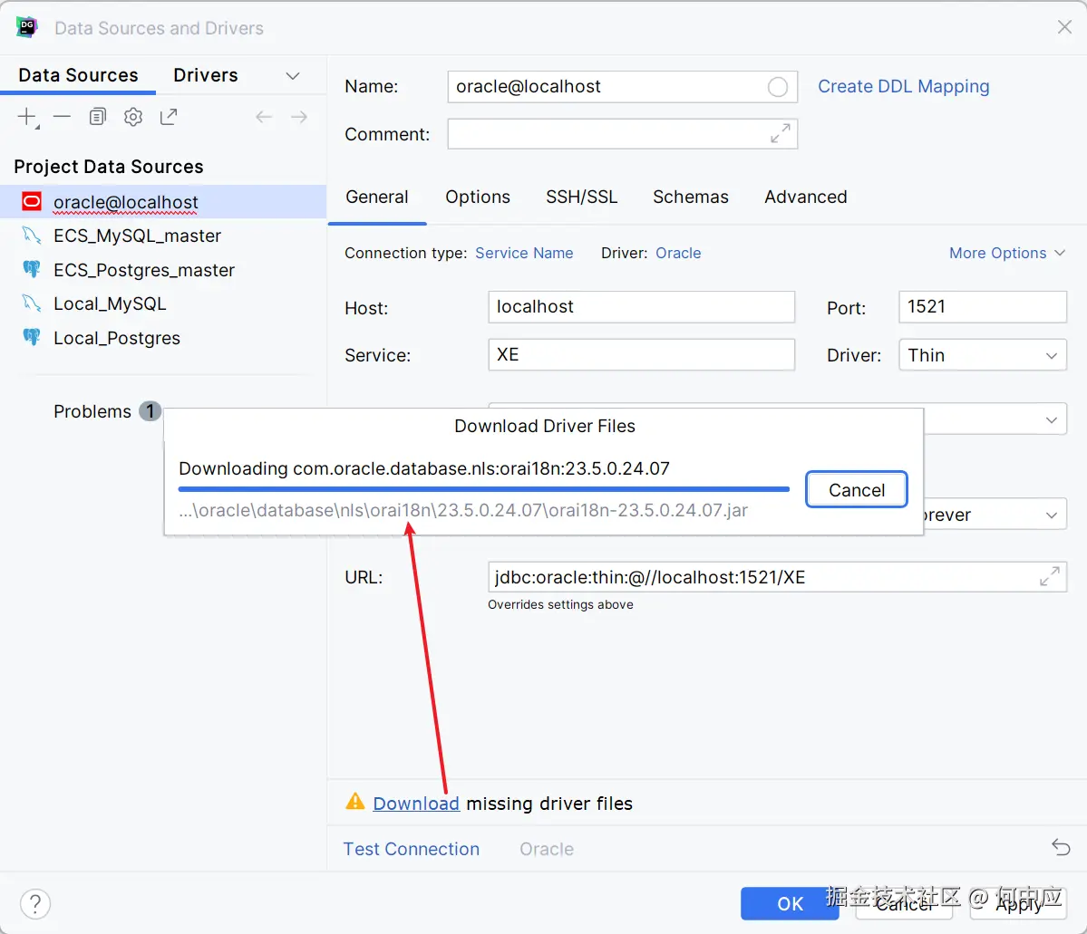This screenshot has width=1087, height=934.
Task: Switch to the SSH/SSL tab
Action: [x=581, y=197]
